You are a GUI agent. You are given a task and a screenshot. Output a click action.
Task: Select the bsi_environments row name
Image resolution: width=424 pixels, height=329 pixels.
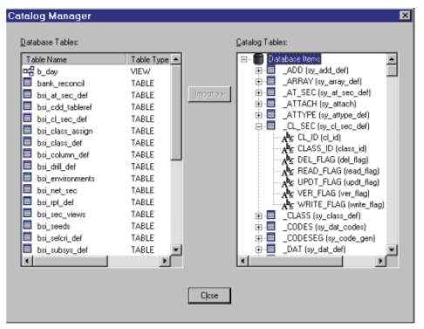pos(65,178)
